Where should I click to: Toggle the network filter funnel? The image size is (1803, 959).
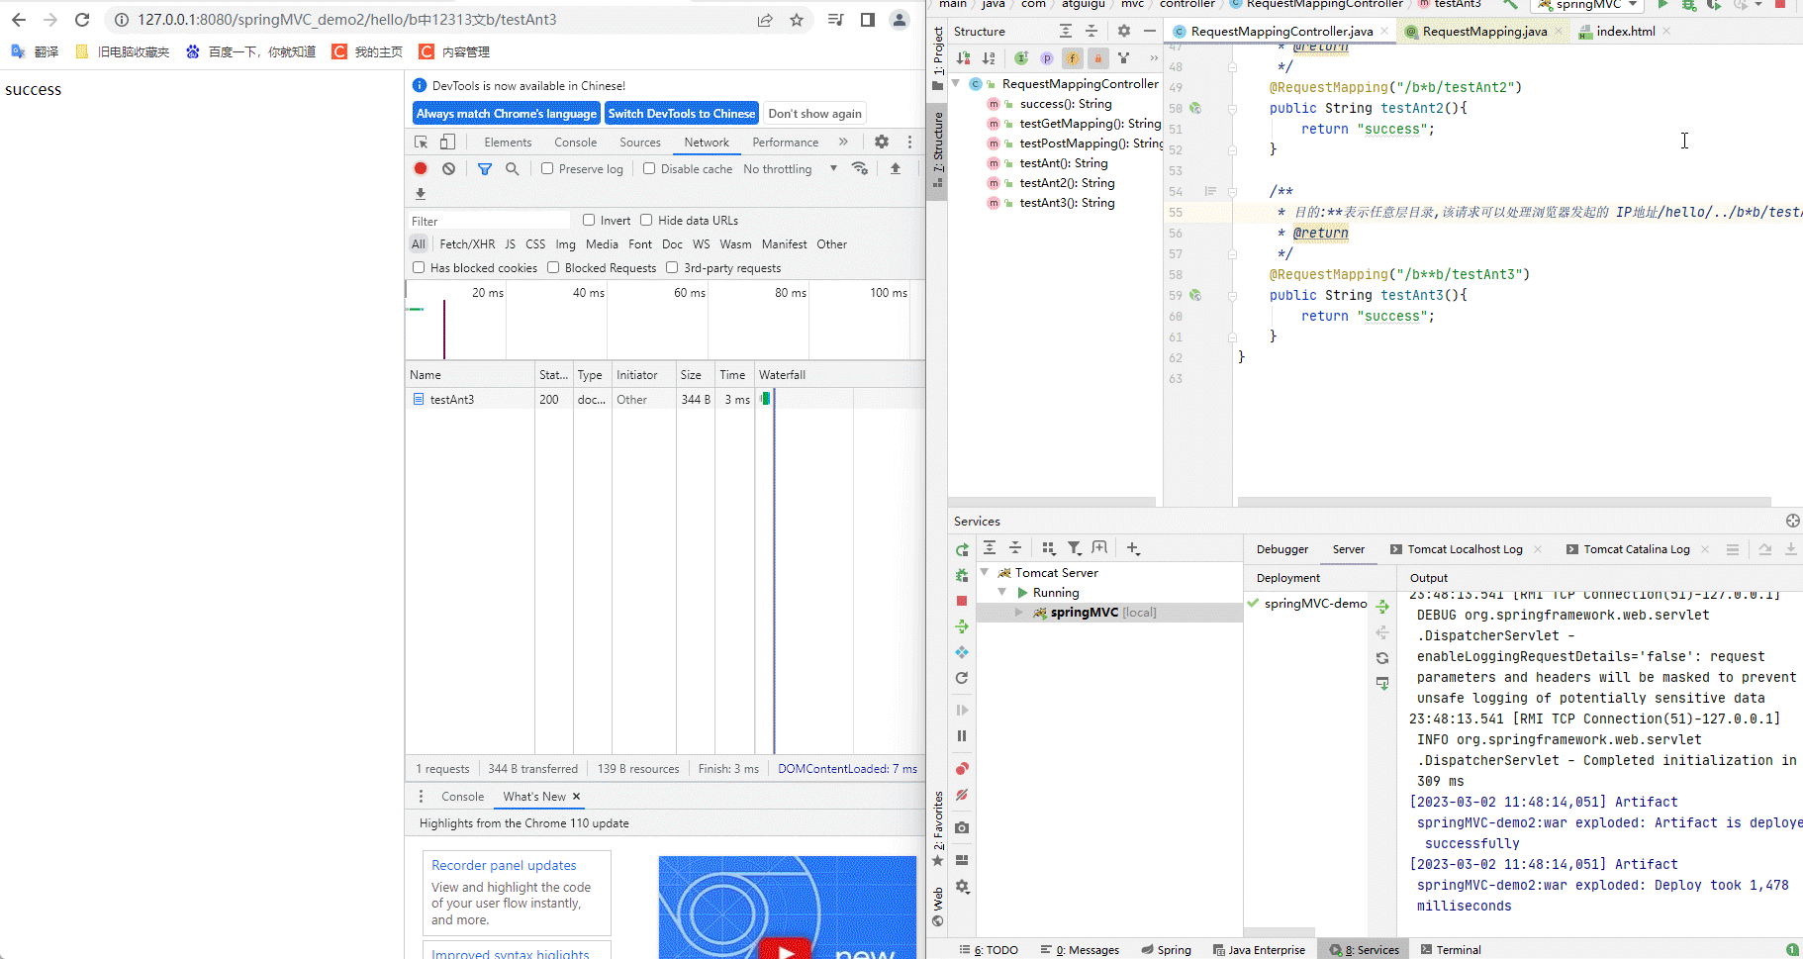tap(485, 169)
